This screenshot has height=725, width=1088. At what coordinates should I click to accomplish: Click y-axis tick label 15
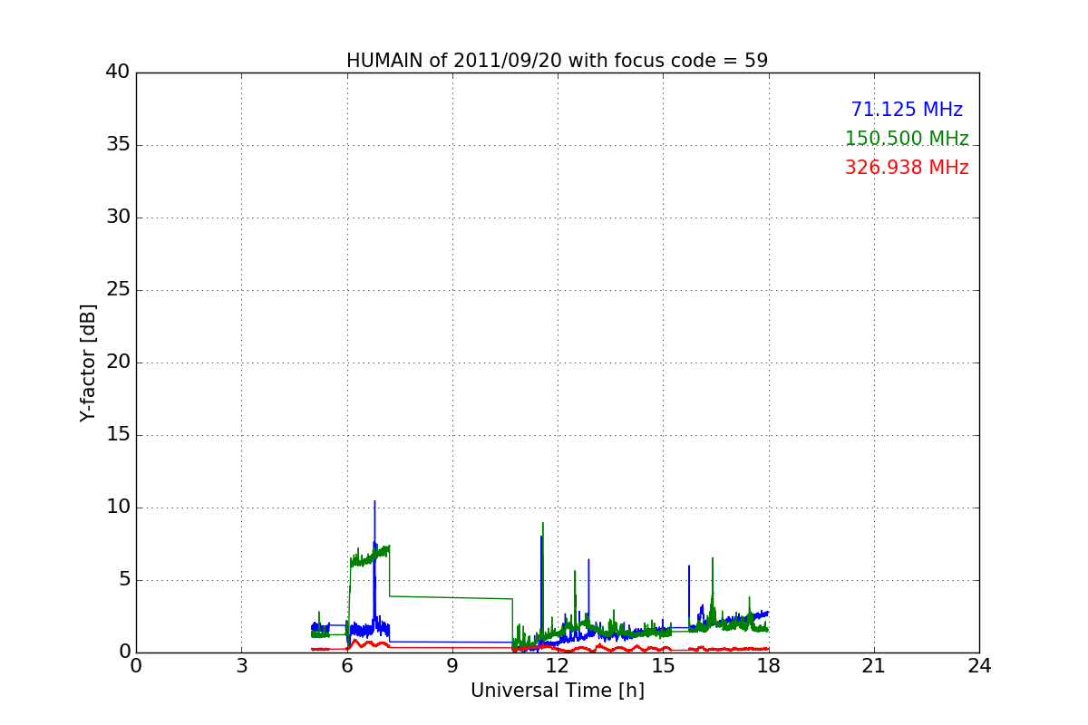(x=118, y=435)
